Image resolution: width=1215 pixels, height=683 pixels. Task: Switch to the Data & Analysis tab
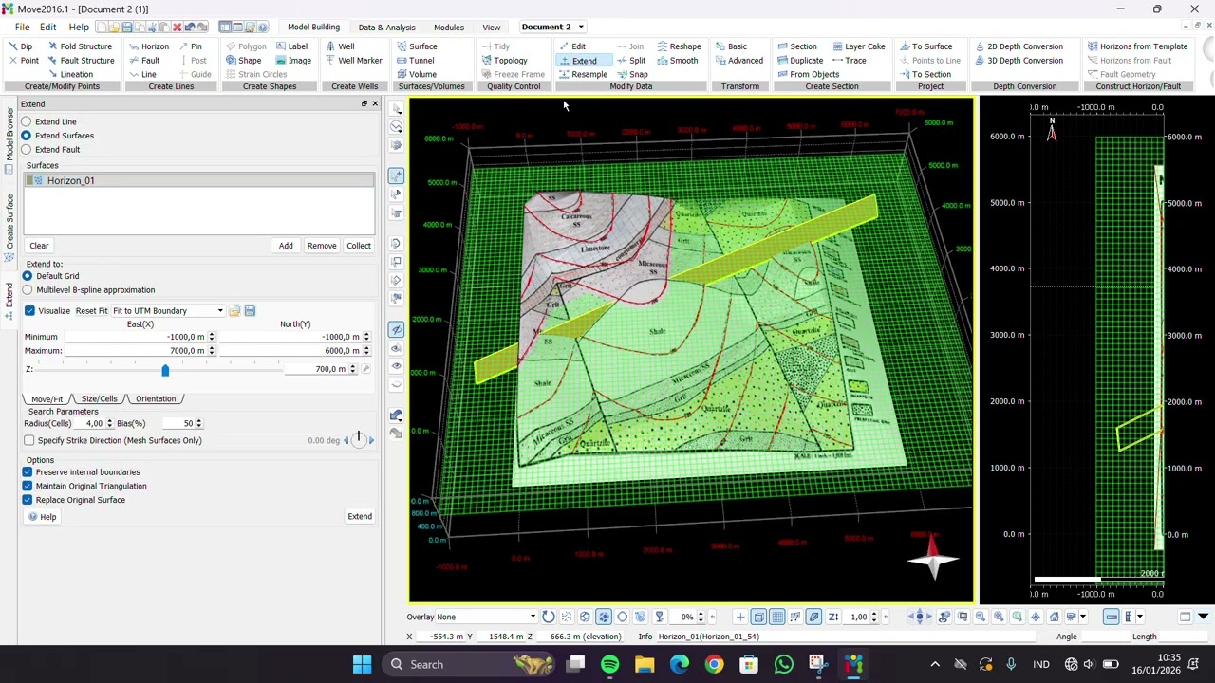(x=386, y=28)
